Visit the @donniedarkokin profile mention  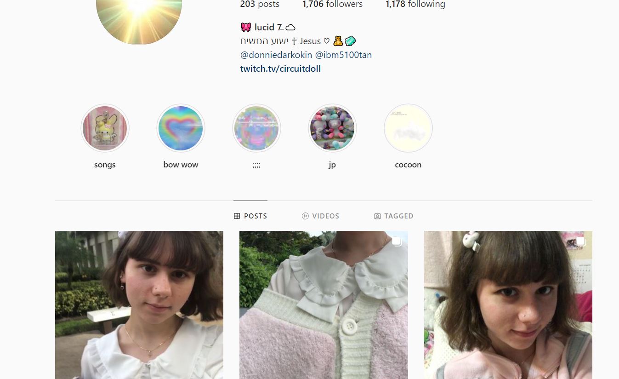[276, 55]
